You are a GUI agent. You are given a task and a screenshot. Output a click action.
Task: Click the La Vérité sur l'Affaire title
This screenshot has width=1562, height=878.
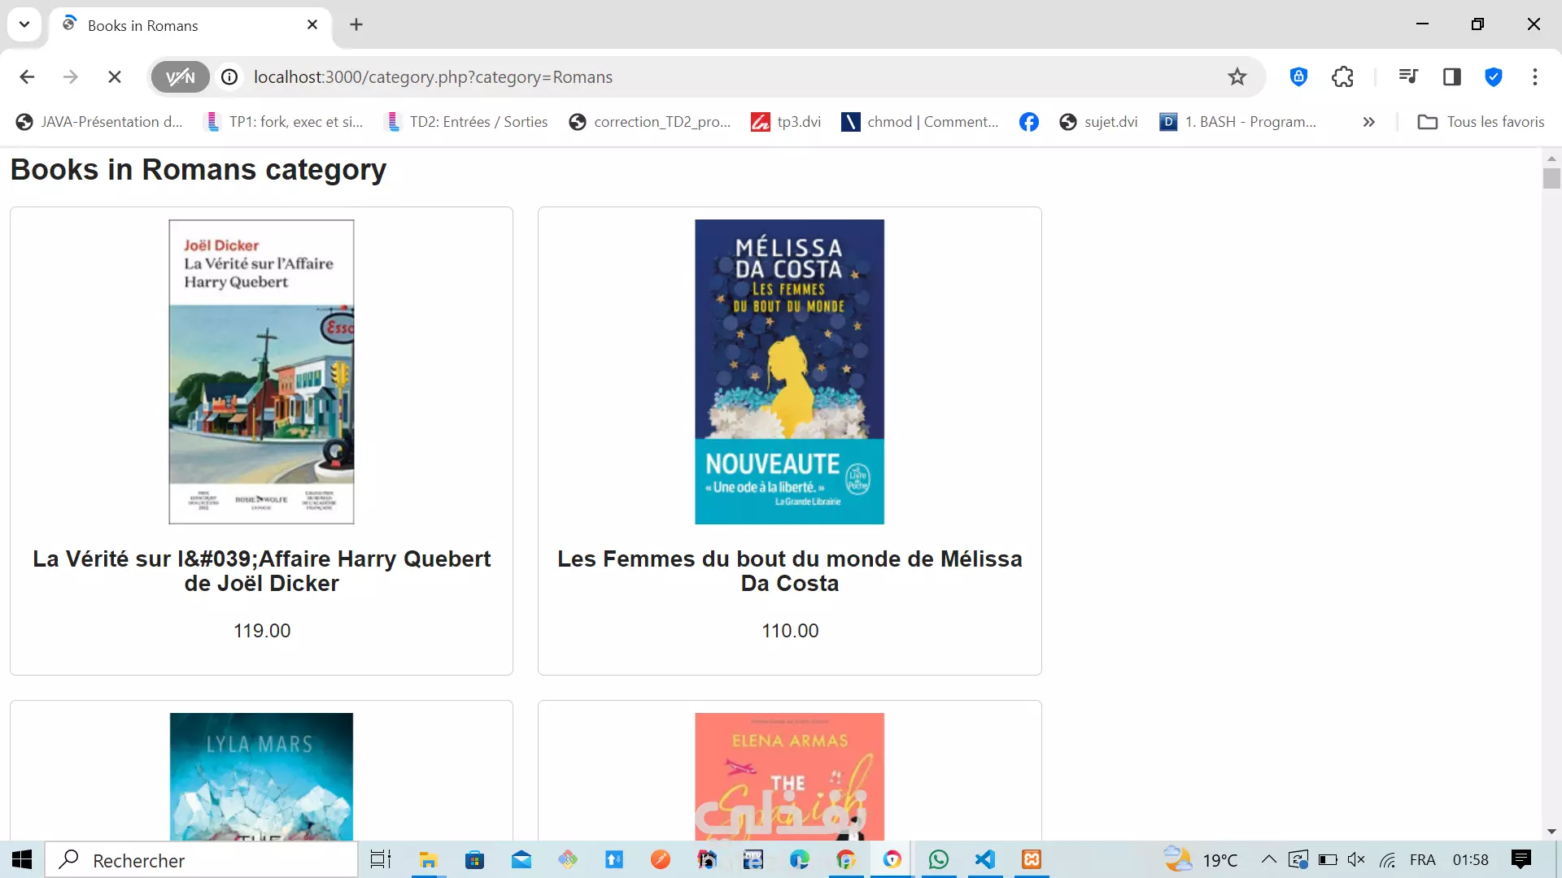coord(261,571)
